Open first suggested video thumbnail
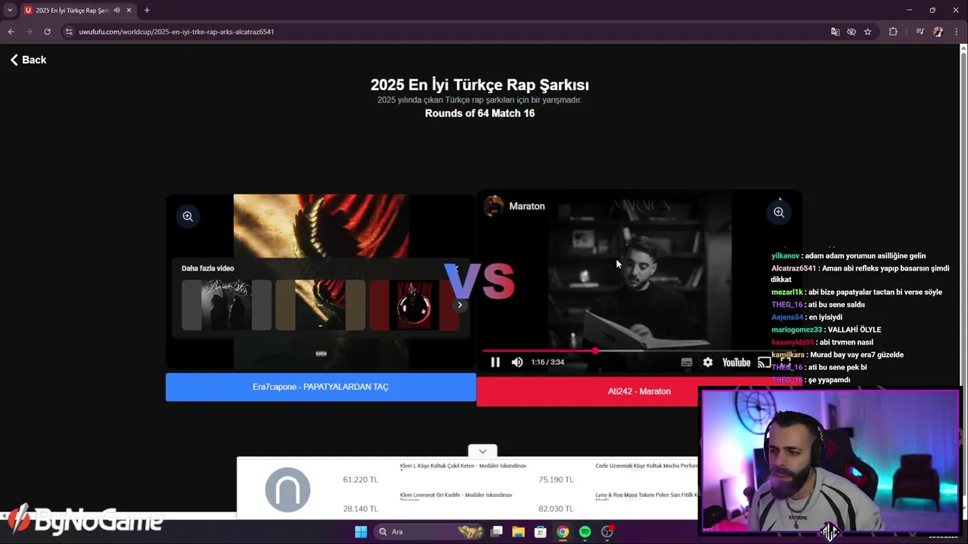This screenshot has height=544, width=968. [x=226, y=305]
